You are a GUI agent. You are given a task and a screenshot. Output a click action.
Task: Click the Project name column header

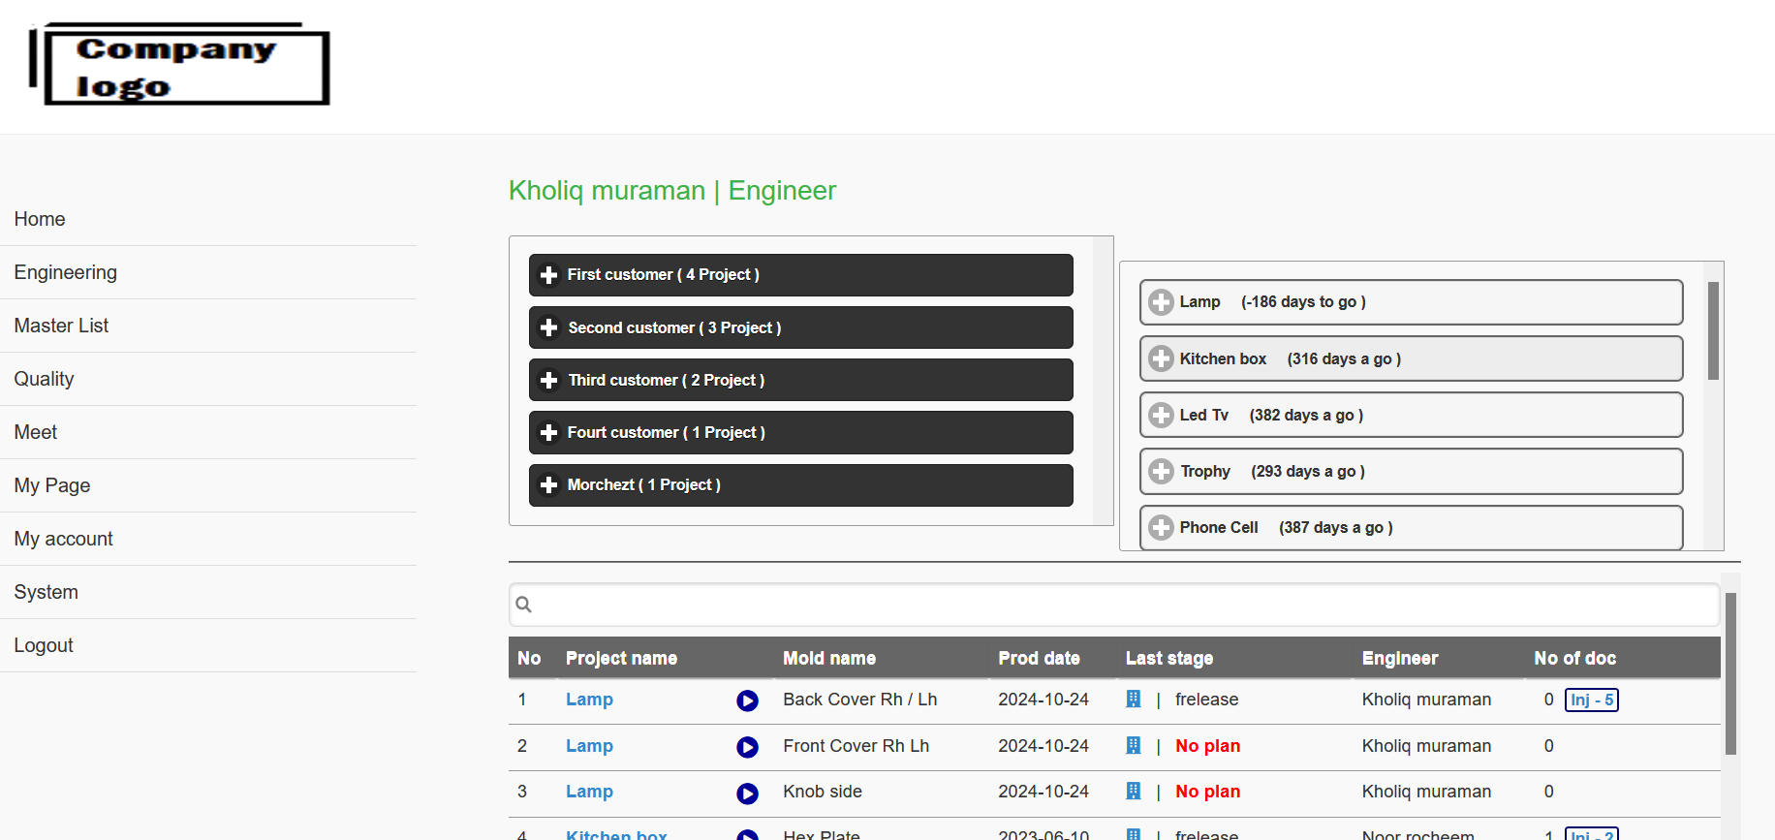(x=621, y=658)
